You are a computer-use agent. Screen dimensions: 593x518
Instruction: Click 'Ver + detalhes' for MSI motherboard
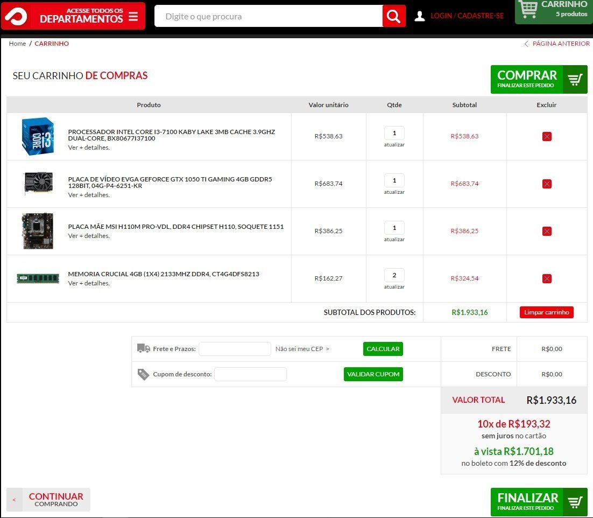pos(89,236)
